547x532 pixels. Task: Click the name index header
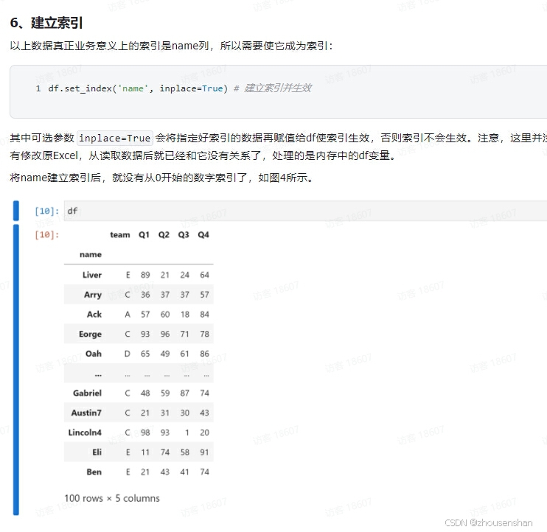tap(91, 254)
